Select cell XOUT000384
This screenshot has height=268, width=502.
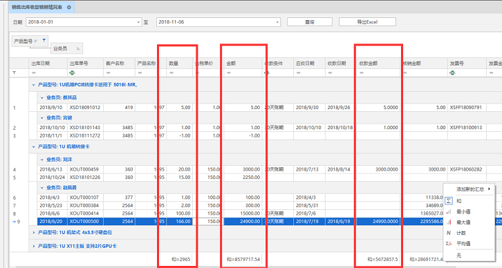point(85,205)
